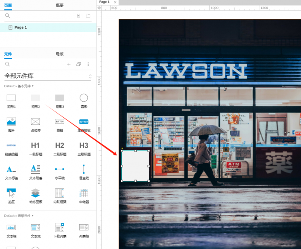Search pages with the magnifier icon
The height and width of the screenshot is (249, 301).
7,15
